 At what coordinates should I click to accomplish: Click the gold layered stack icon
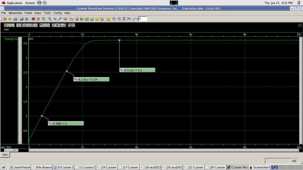[x=97, y=19]
